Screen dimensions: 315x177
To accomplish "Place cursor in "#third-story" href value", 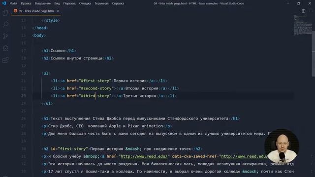I will pos(95,96).
